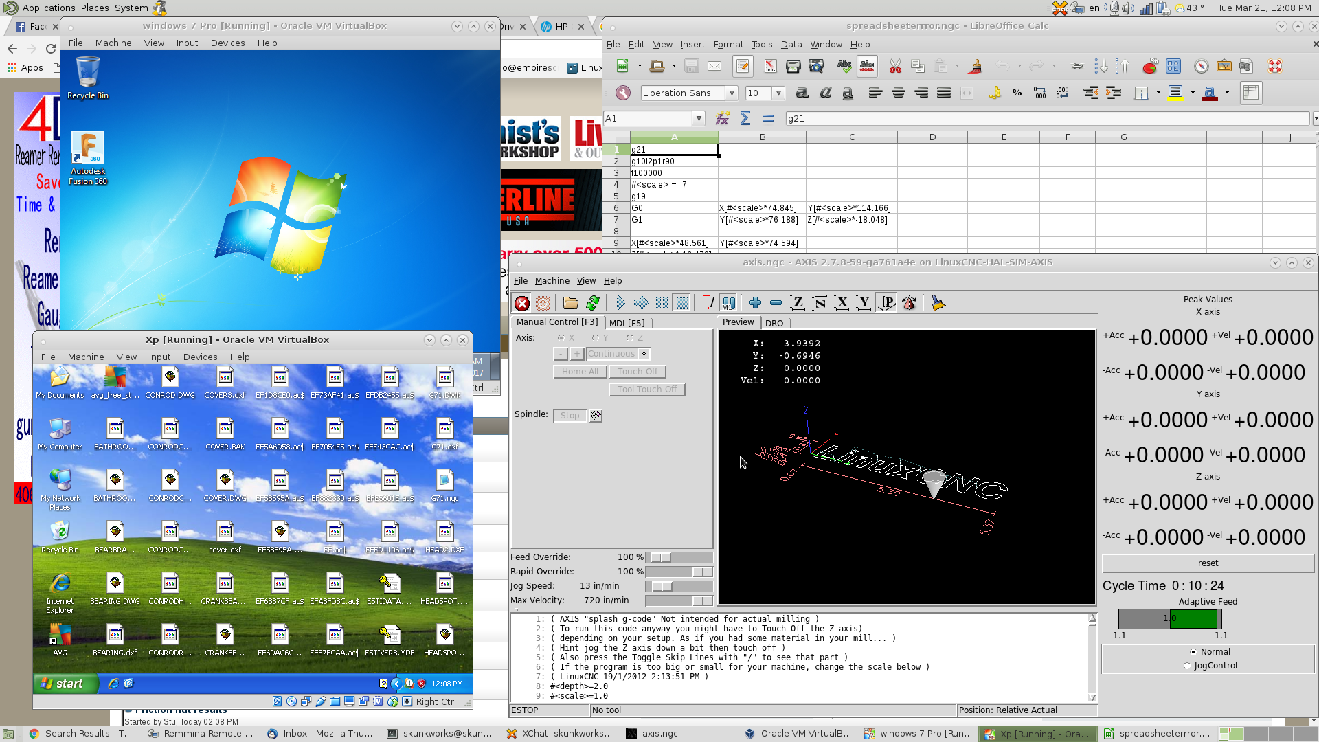Screen dimensions: 1319x742
Task: Clear live plot with broom icon
Action: [938, 303]
